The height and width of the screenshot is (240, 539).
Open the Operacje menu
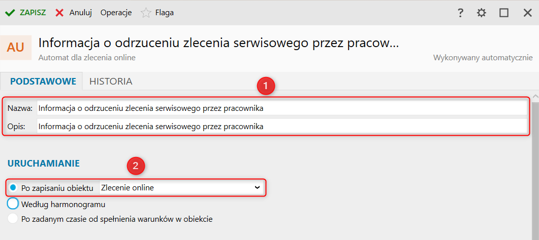(116, 13)
